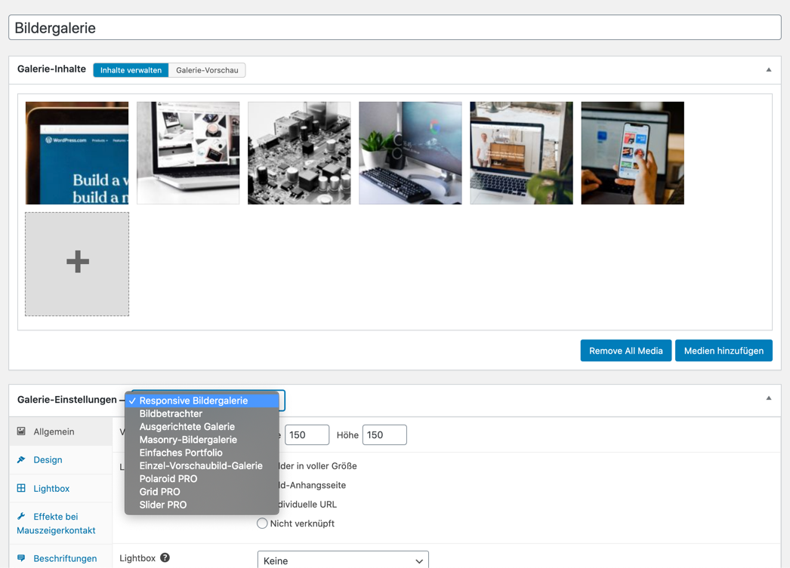790x568 pixels.
Task: Click the Höhe input field
Action: pyautogui.click(x=384, y=435)
